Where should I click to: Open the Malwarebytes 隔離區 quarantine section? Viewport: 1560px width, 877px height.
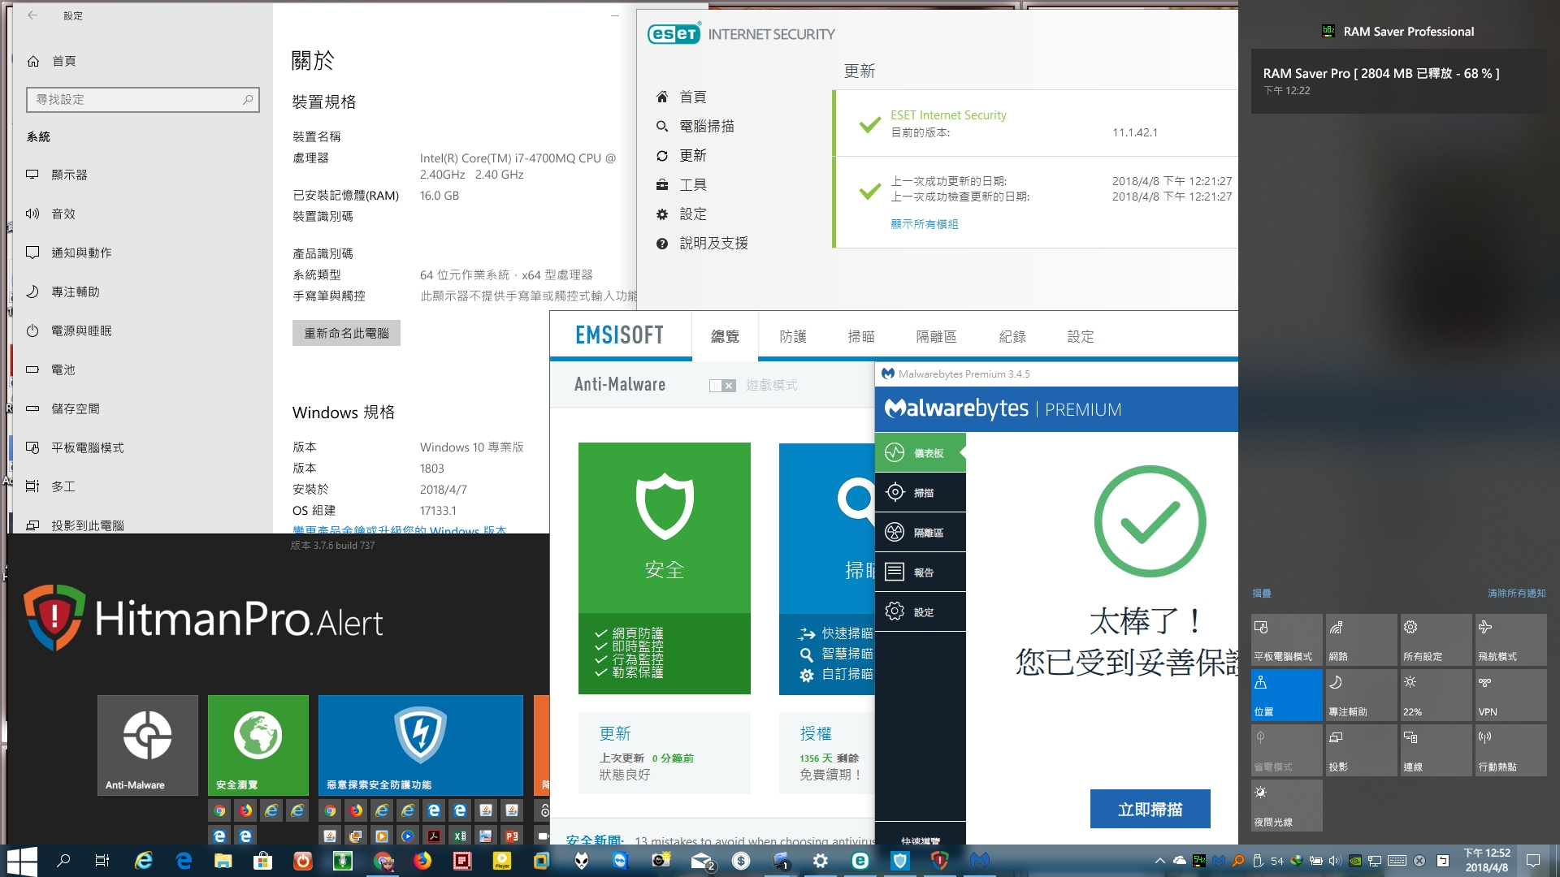[920, 533]
